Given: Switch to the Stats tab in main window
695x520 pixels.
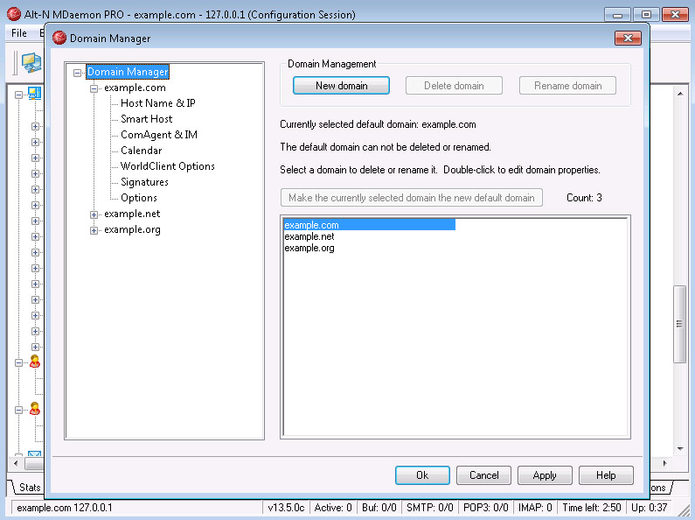Looking at the screenshot, I should (29, 488).
